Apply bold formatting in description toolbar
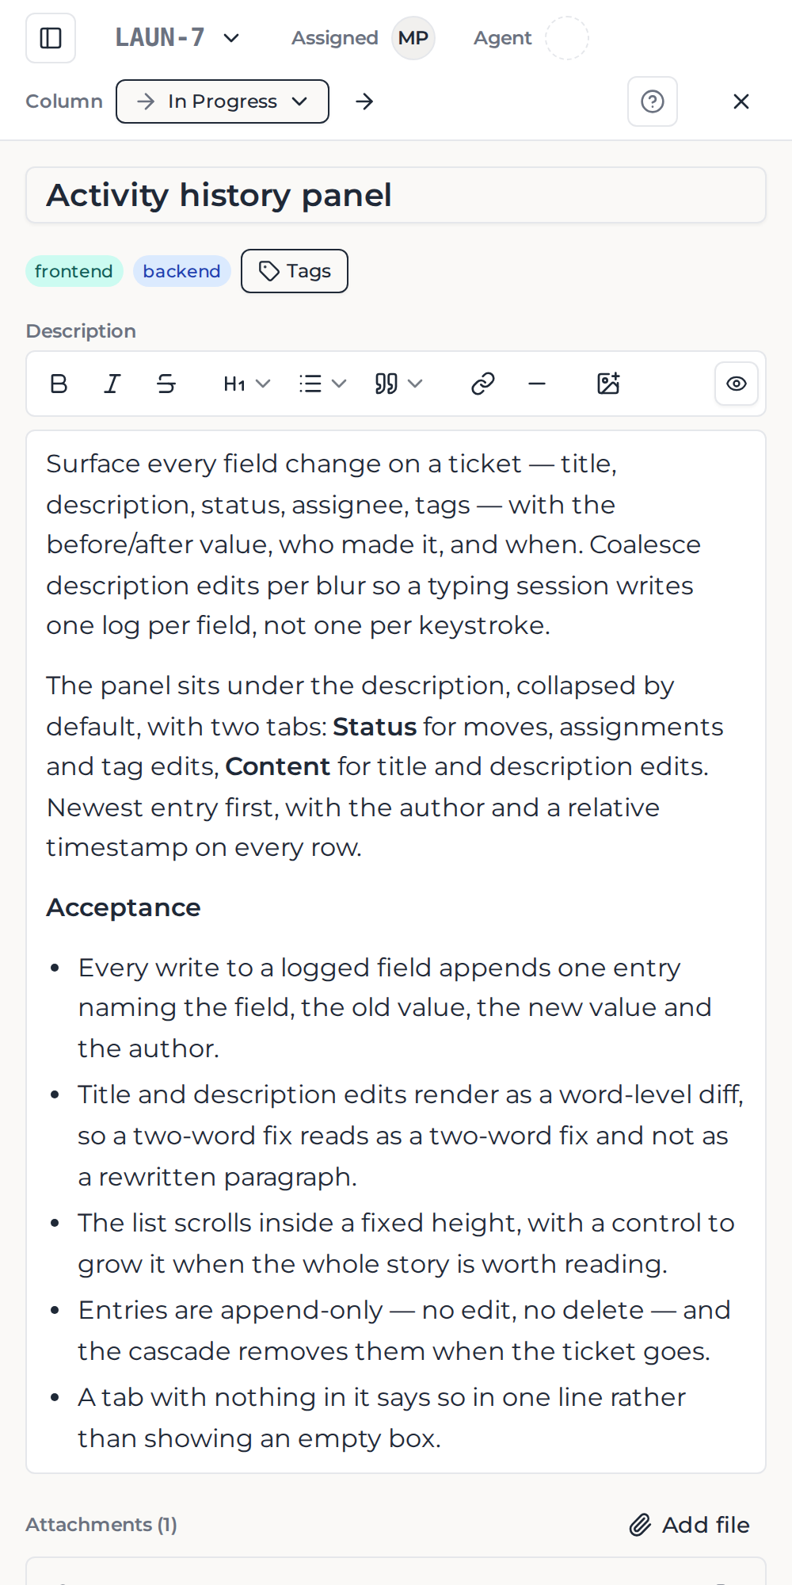The width and height of the screenshot is (792, 1585). coord(59,384)
